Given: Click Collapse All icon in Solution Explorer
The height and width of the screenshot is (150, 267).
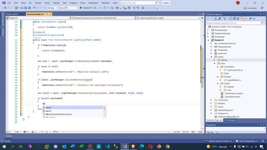Looking at the screenshot, I should point(234,18).
